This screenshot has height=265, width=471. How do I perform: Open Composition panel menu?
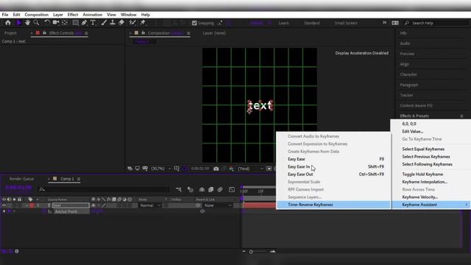(x=188, y=33)
